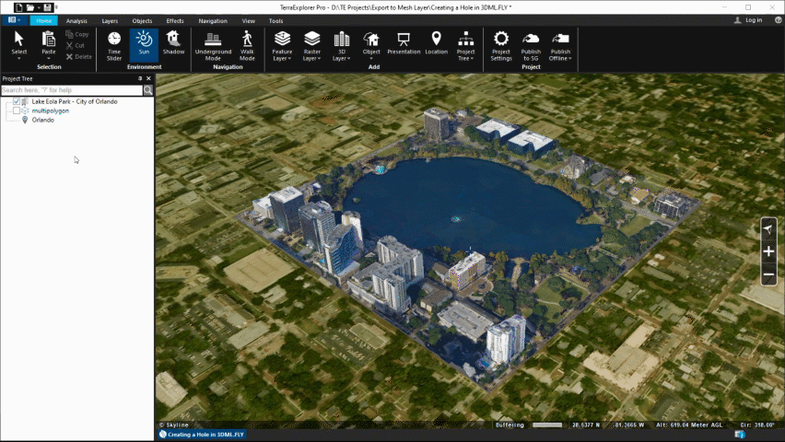Open the Effects ribbon tab
The height and width of the screenshot is (442, 785).
pos(175,20)
